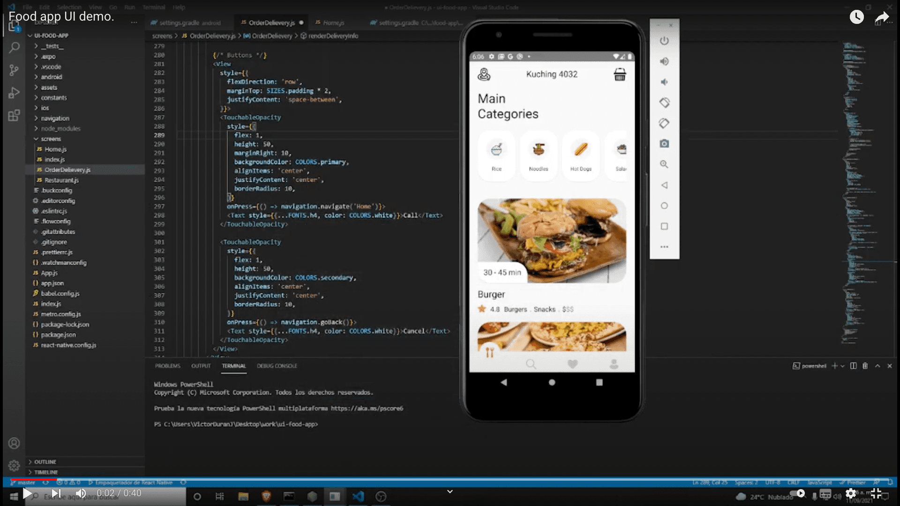Click emulator power button
This screenshot has height=506, width=900.
664,41
